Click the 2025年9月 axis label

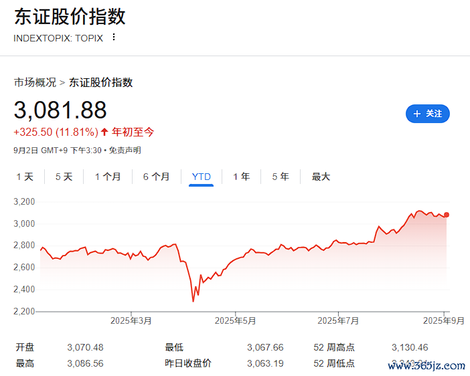(444, 321)
